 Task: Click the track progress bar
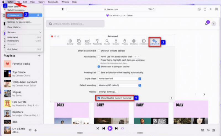pos(110,133)
